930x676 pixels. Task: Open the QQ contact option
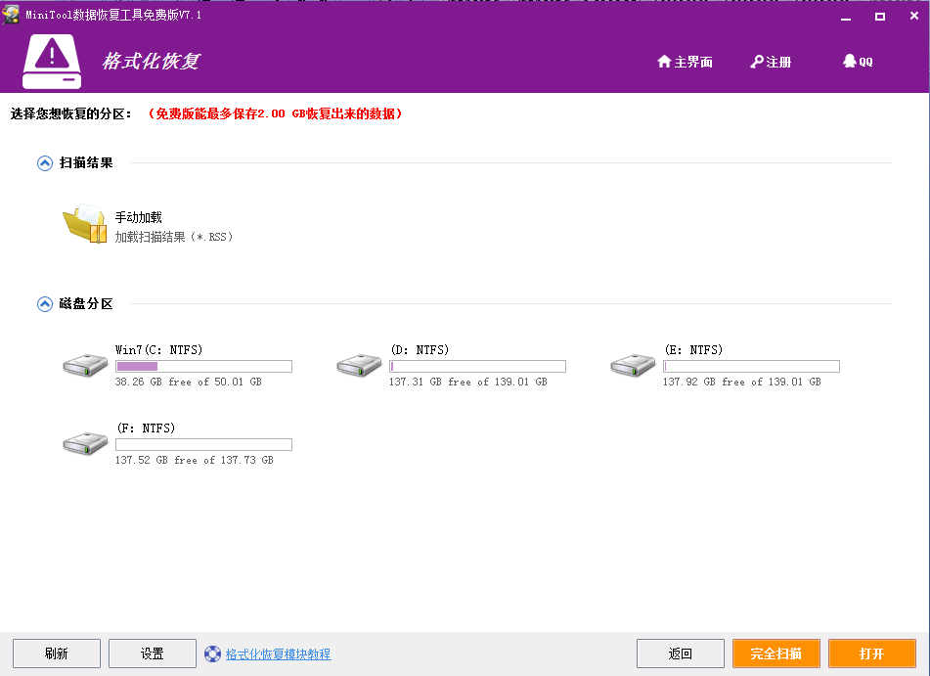click(x=858, y=61)
